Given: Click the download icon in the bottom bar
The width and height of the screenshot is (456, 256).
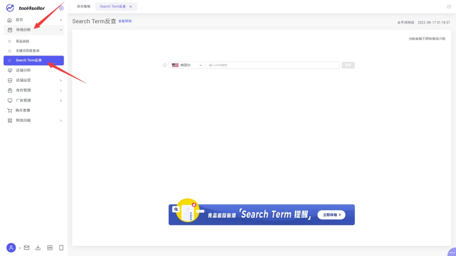Looking at the screenshot, I should tap(38, 248).
